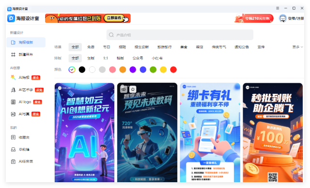310x188 pixels.
Task: Filter scenes by 节日
Action: coord(107,47)
